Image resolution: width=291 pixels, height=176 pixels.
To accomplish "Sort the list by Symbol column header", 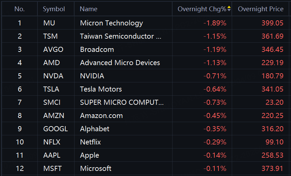I will coord(54,9).
